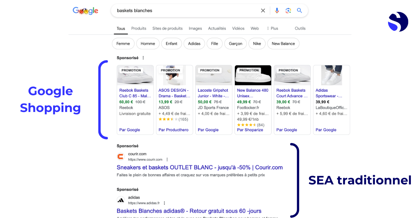
Task: Select the New Balance filter chip
Action: 283,44
